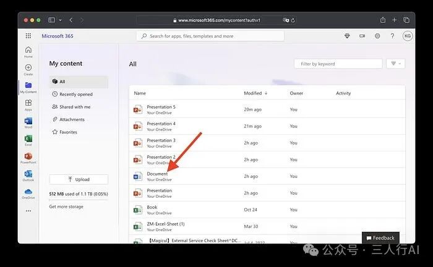Sort by the Modified column arrow

(x=266, y=93)
